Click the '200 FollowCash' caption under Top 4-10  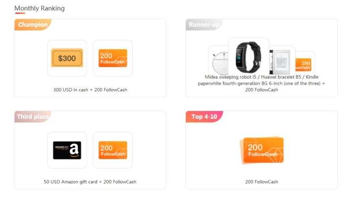[x=261, y=181]
